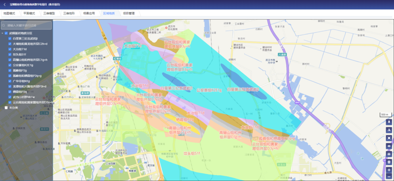Uncheck the 坟头组S1f layer checkbox
This screenshot has width=394, height=181.
(x=10, y=55)
